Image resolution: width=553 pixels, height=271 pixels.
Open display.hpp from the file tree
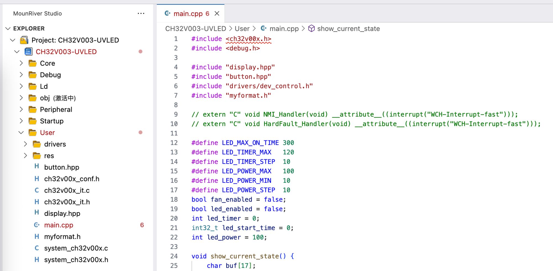point(62,214)
